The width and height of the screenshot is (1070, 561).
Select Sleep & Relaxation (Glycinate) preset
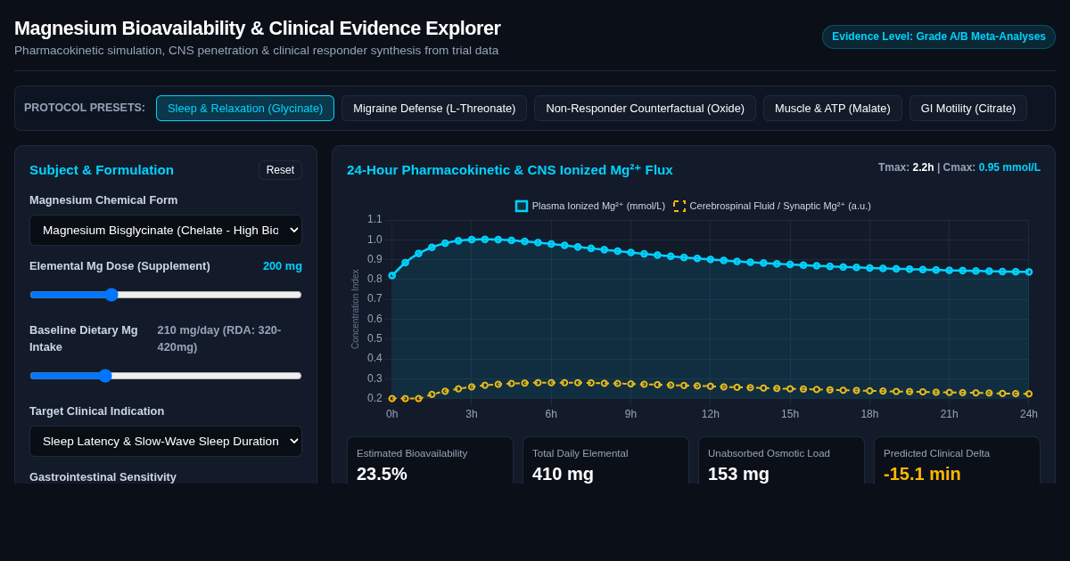(x=245, y=108)
